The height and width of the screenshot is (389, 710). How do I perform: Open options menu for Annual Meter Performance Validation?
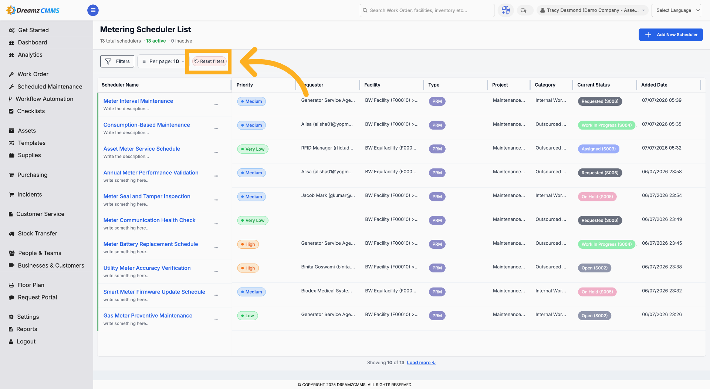point(216,176)
